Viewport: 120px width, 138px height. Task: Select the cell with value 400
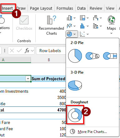(48, 91)
